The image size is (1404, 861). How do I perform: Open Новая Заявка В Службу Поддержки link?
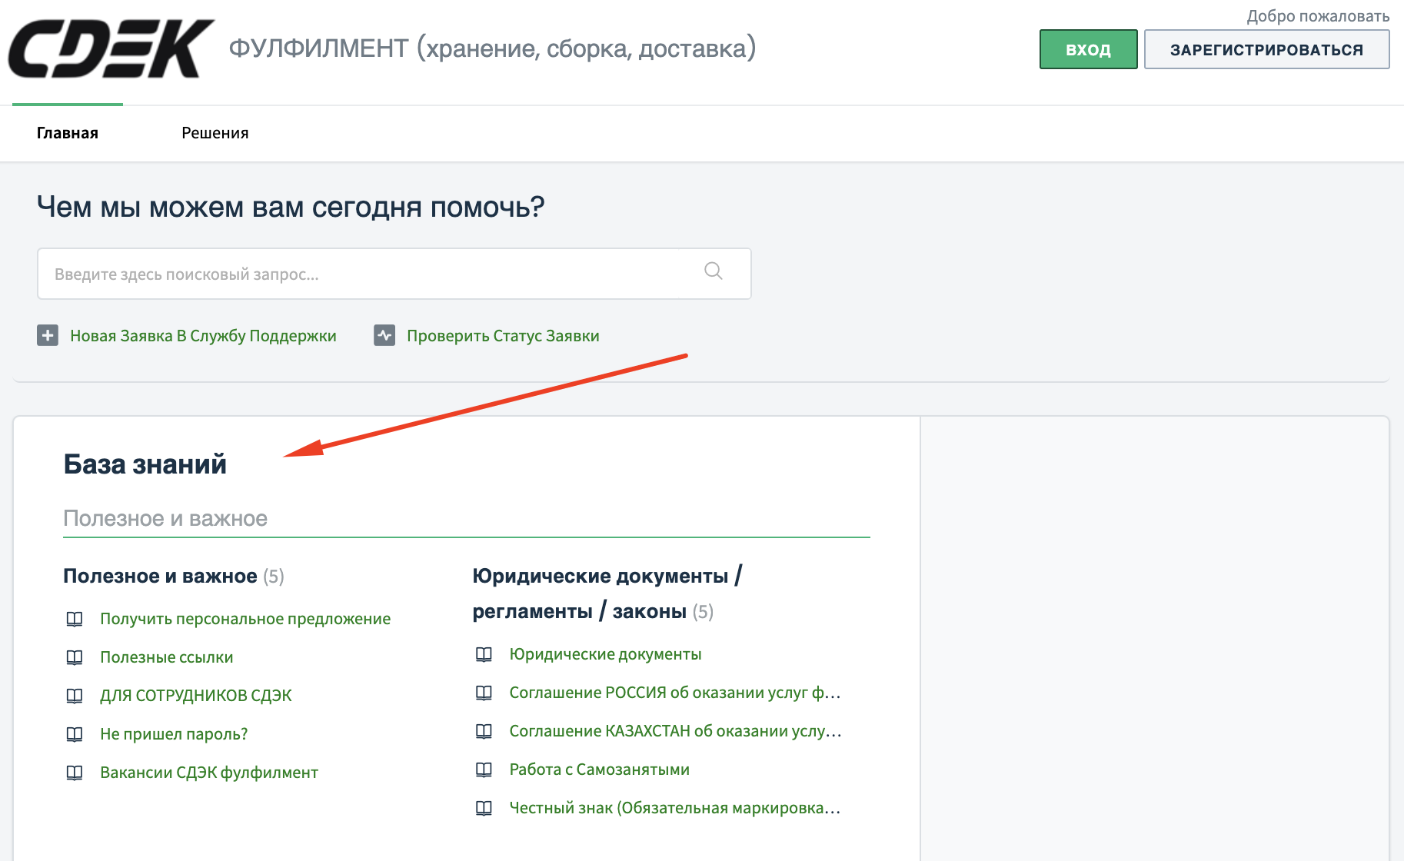[203, 336]
